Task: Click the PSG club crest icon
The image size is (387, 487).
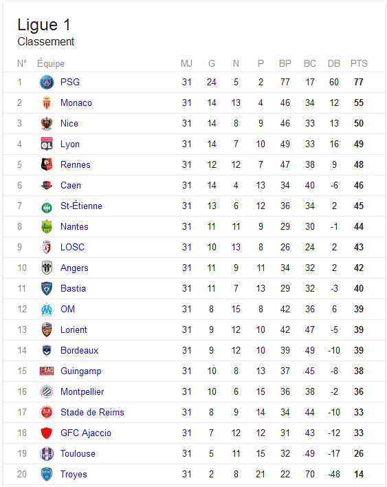Action: [x=47, y=83]
